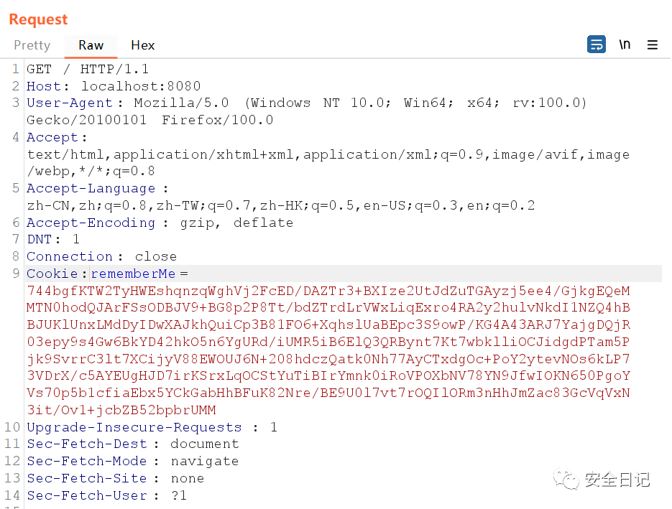Click the Upgrade-Insecure-Requests header name
The image size is (672, 509).
[x=134, y=427]
